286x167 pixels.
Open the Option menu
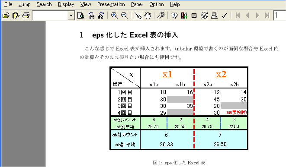coord(157,4)
